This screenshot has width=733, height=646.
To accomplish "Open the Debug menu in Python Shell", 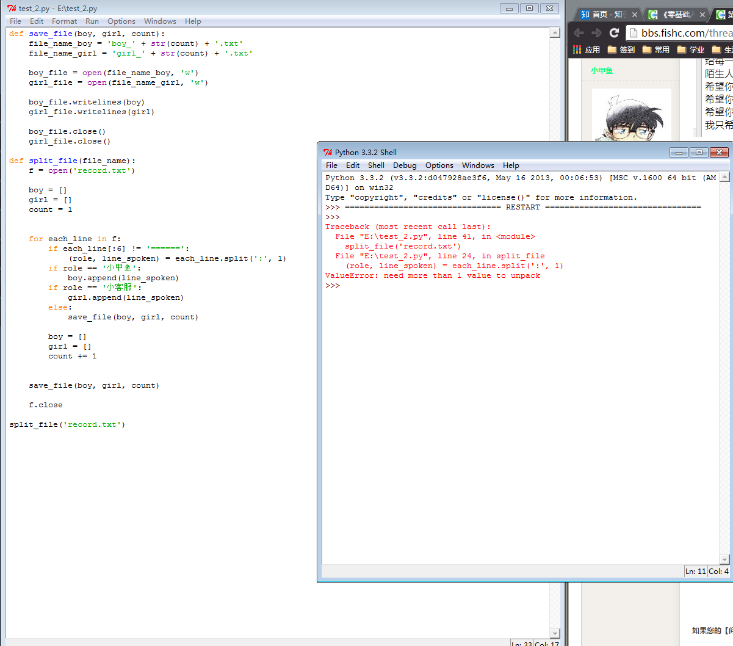I will 405,165.
